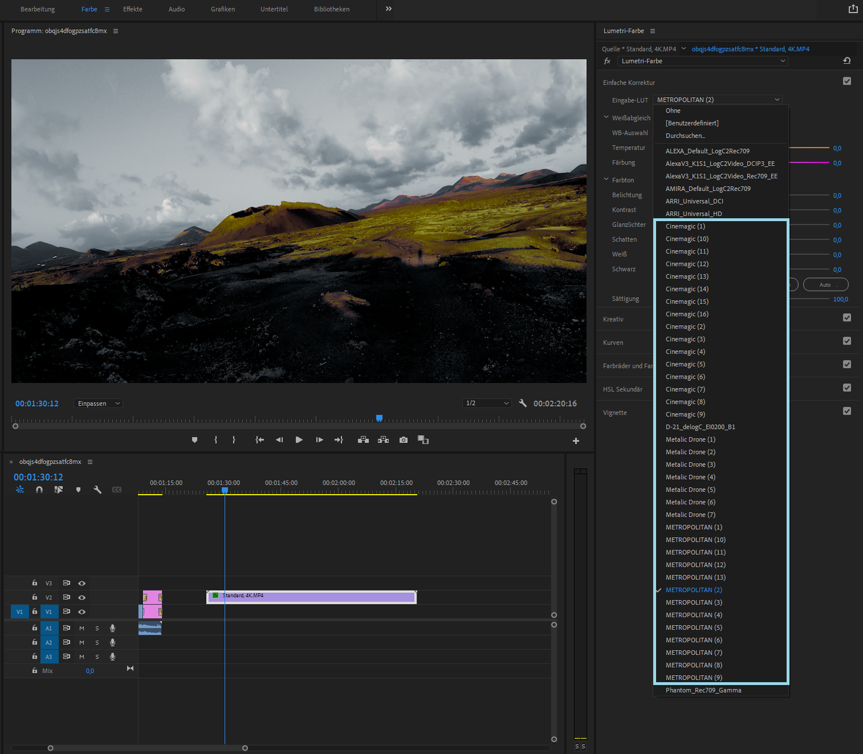Screen dimensions: 863x754
Task: Click the Lift button icon
Action: [363, 440]
